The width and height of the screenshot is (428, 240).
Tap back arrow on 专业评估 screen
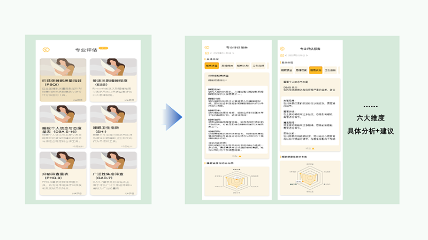click(x=46, y=50)
